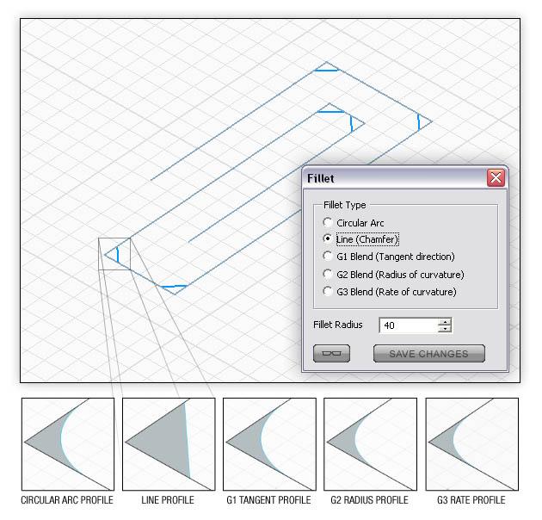Select the Line (Chamfer) radio button
542x520 pixels.
pyautogui.click(x=327, y=238)
